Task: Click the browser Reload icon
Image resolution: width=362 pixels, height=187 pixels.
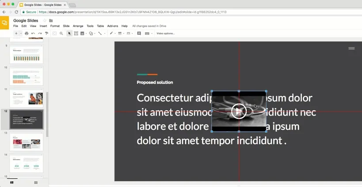Action: point(16,12)
